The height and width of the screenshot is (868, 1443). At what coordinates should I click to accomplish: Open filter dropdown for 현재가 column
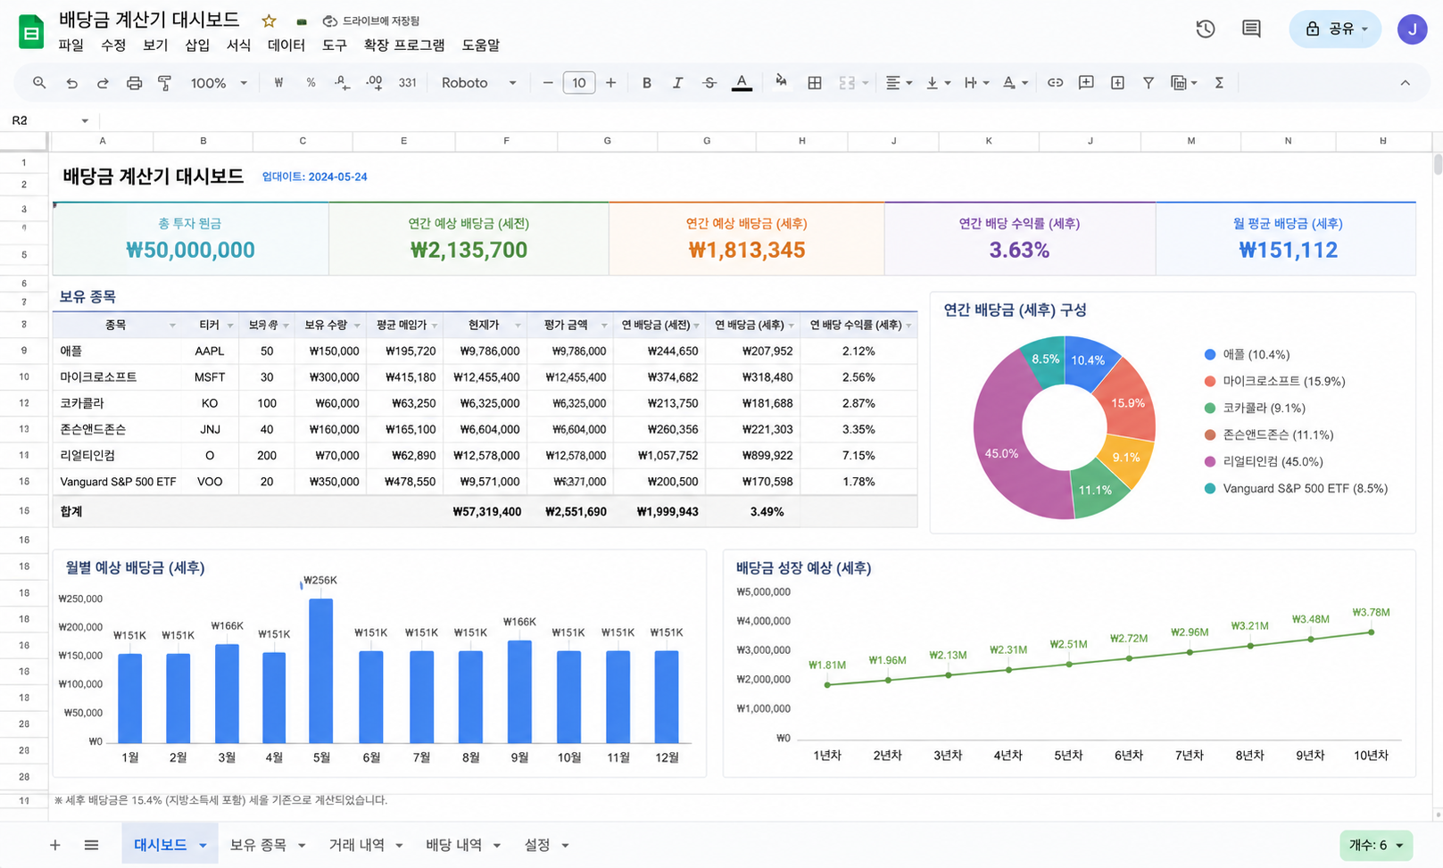click(x=518, y=326)
